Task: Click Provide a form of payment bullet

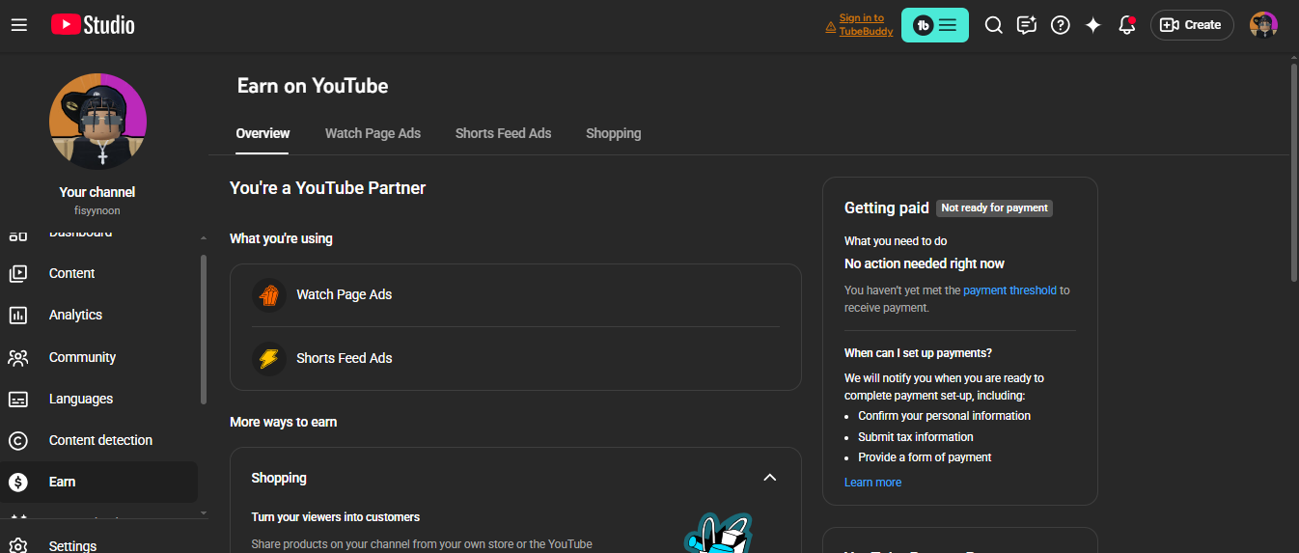Action: [925, 457]
